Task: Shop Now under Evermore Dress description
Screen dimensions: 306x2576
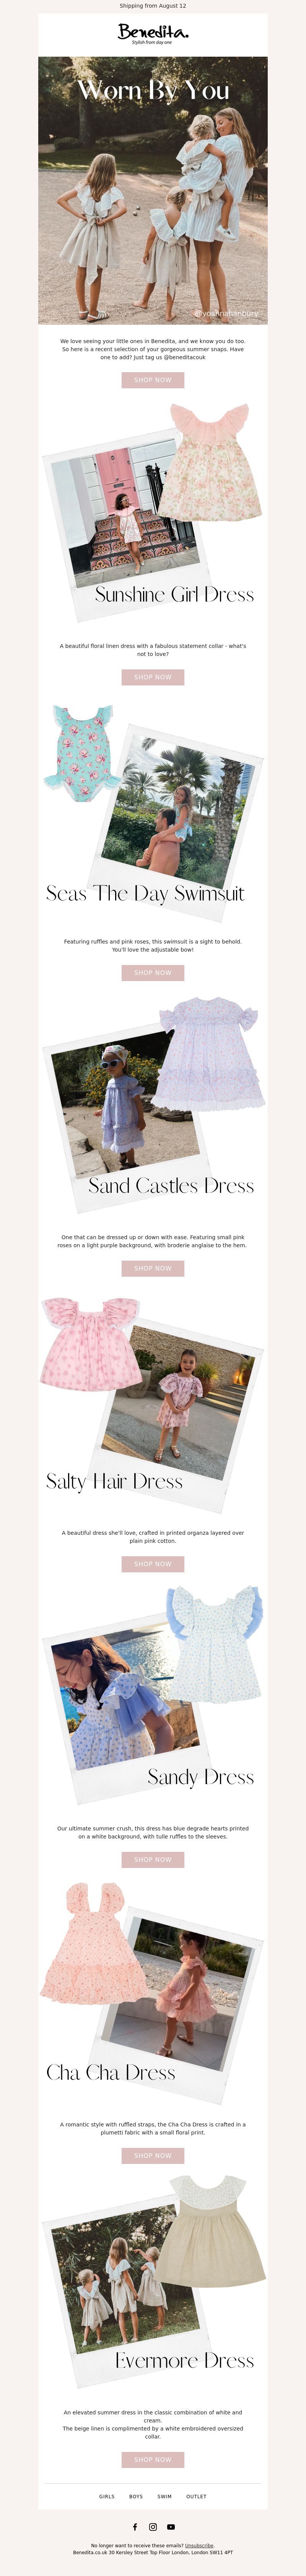Action: (x=153, y=2459)
